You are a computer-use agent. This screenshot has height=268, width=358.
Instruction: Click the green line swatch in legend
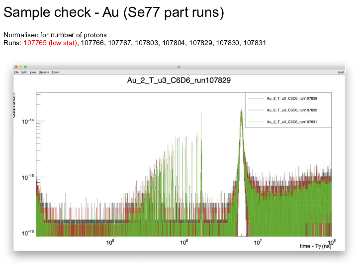tap(256, 122)
